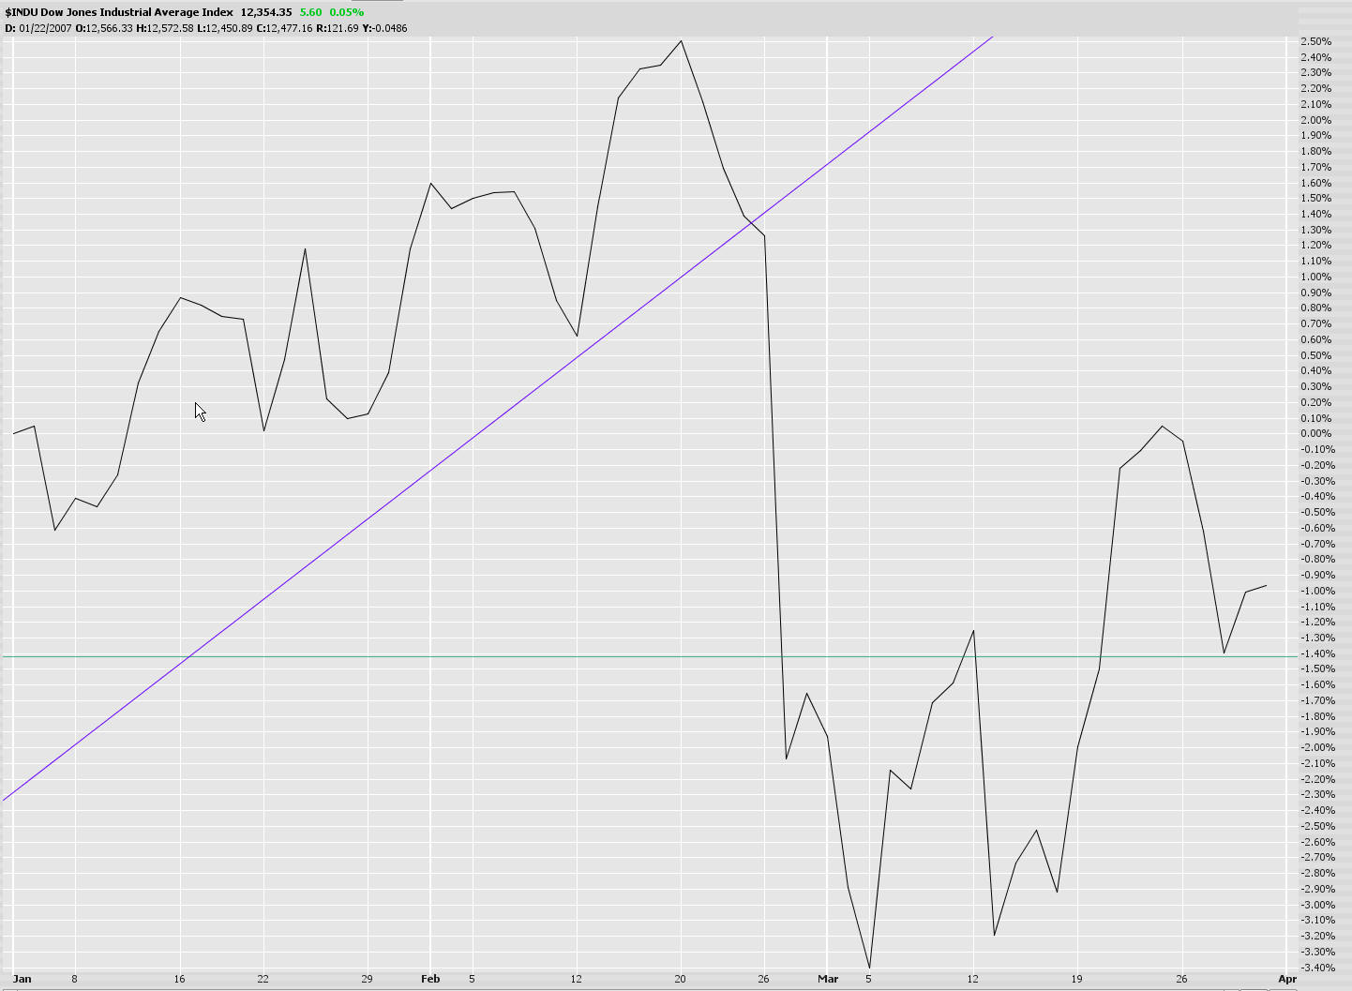Click the date label 8 on time axis
The image size is (1352, 991).
pyautogui.click(x=75, y=979)
